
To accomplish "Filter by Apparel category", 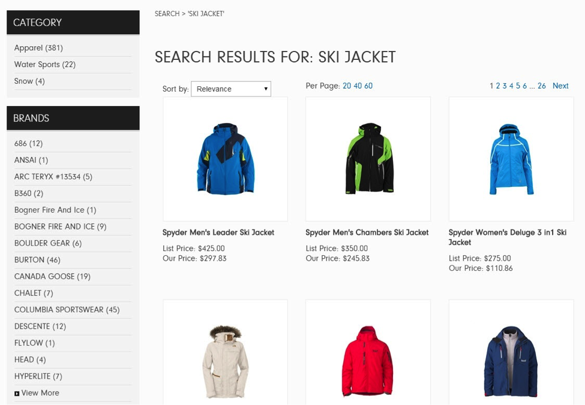I will click(38, 48).
